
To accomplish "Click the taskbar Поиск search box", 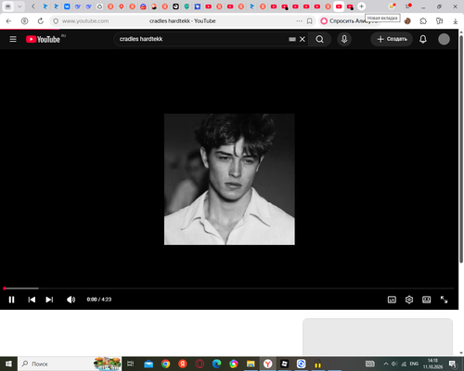I will (x=70, y=364).
